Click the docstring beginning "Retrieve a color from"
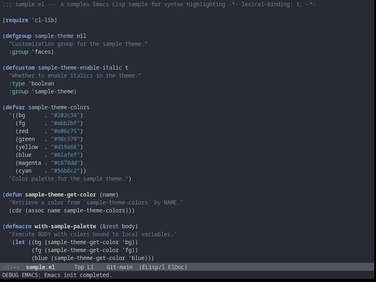 96,202
